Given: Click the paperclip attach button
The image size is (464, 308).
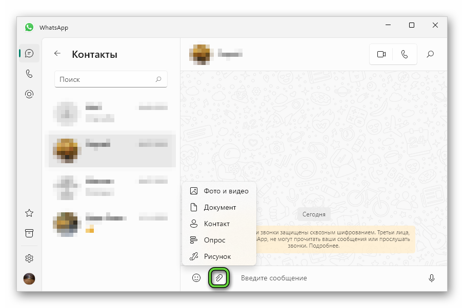Looking at the screenshot, I should pos(219,278).
